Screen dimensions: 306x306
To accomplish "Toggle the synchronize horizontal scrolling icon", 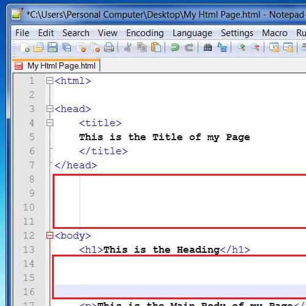I will [288, 47].
